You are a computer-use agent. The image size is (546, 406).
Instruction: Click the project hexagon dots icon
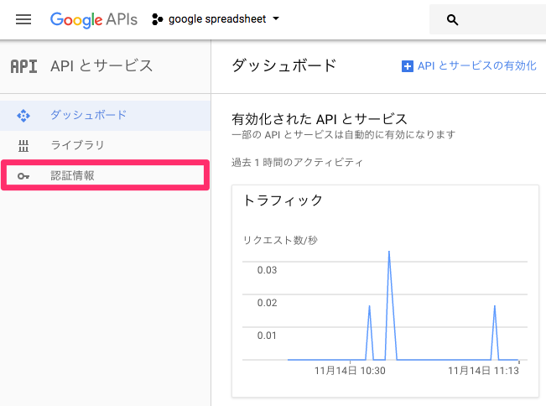[157, 19]
